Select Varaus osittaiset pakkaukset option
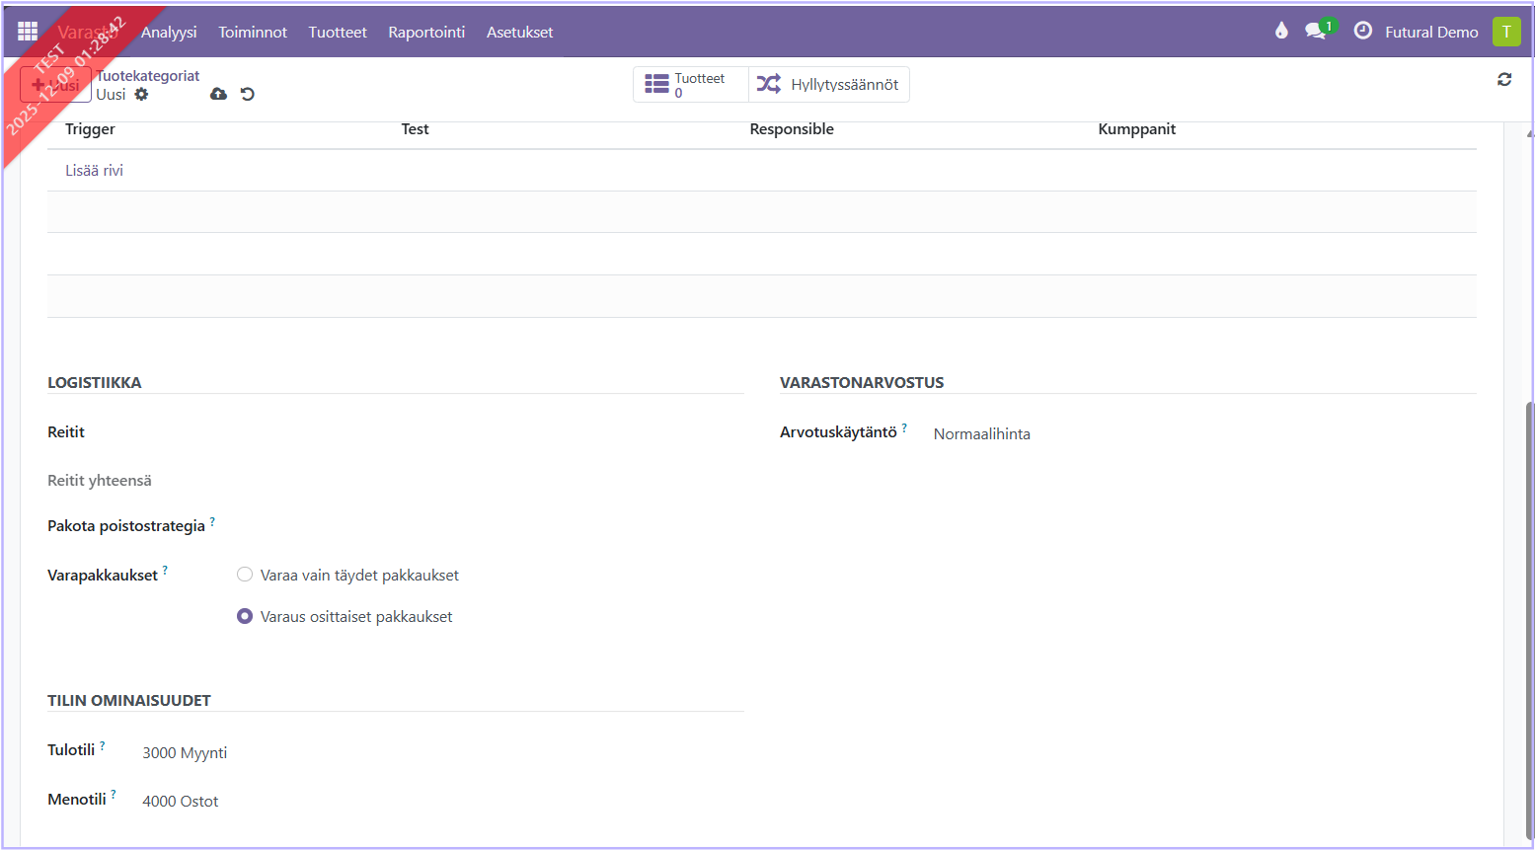The image size is (1535, 850). coord(245,616)
